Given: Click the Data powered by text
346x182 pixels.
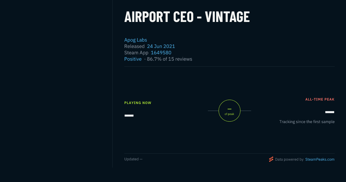Looking at the screenshot, I should pos(289,159).
